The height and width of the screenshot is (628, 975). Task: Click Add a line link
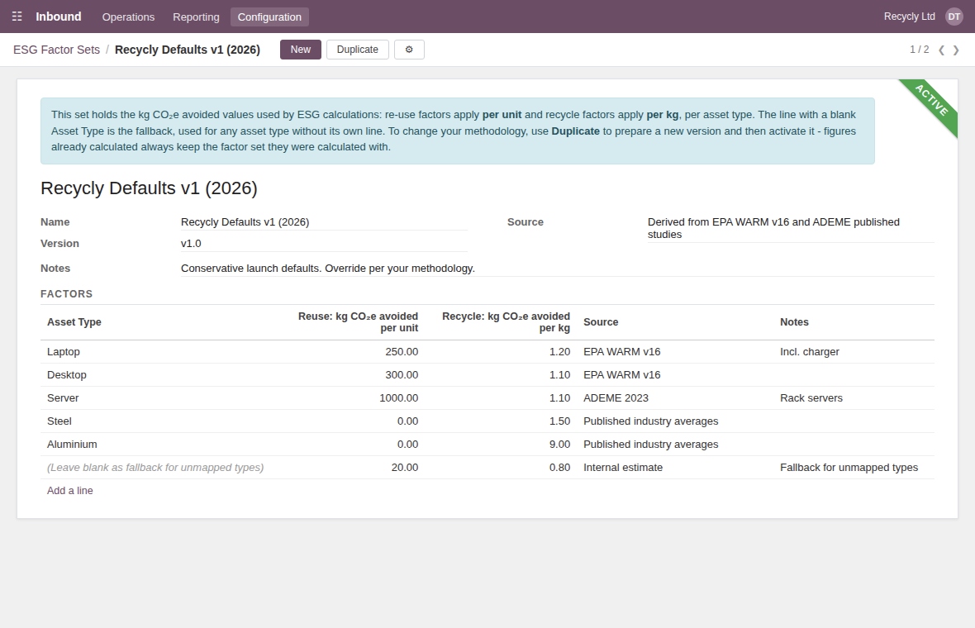pos(70,491)
